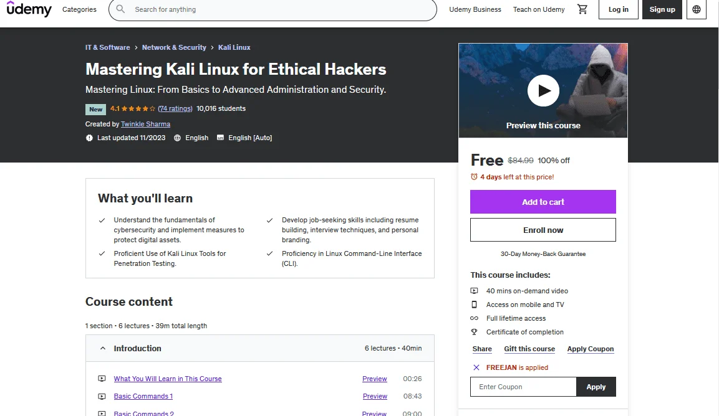Open Basic Commands 1 lecture
This screenshot has height=416, width=719.
point(143,396)
